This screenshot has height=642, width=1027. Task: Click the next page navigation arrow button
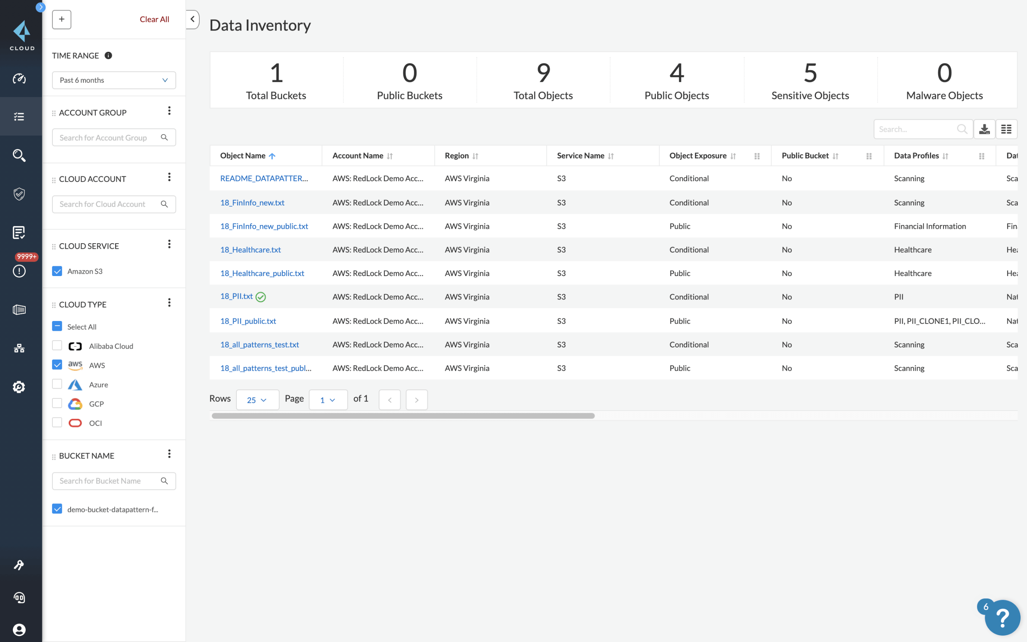tap(416, 399)
